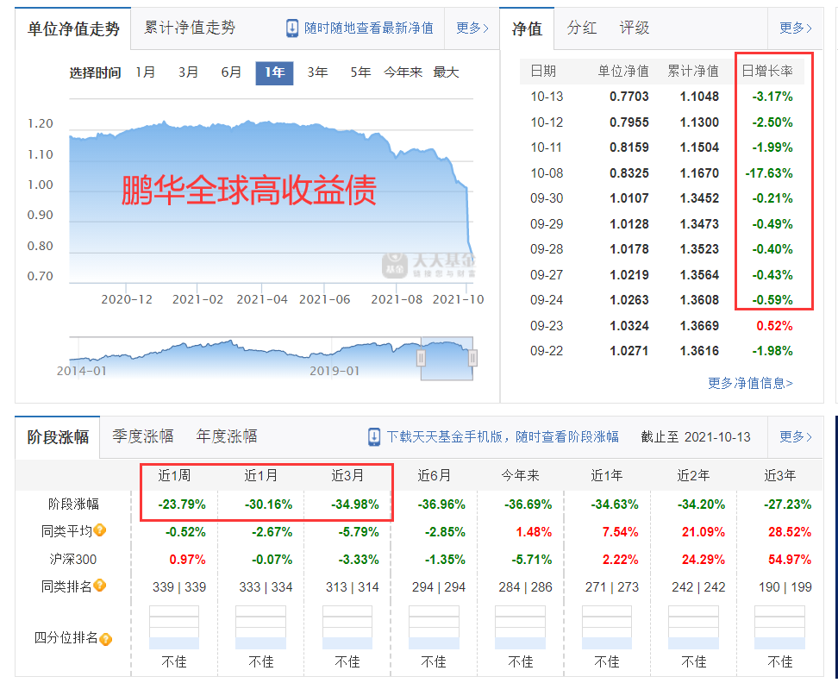Expand 更多 in the 阶段涨幅 panel header

[795, 436]
